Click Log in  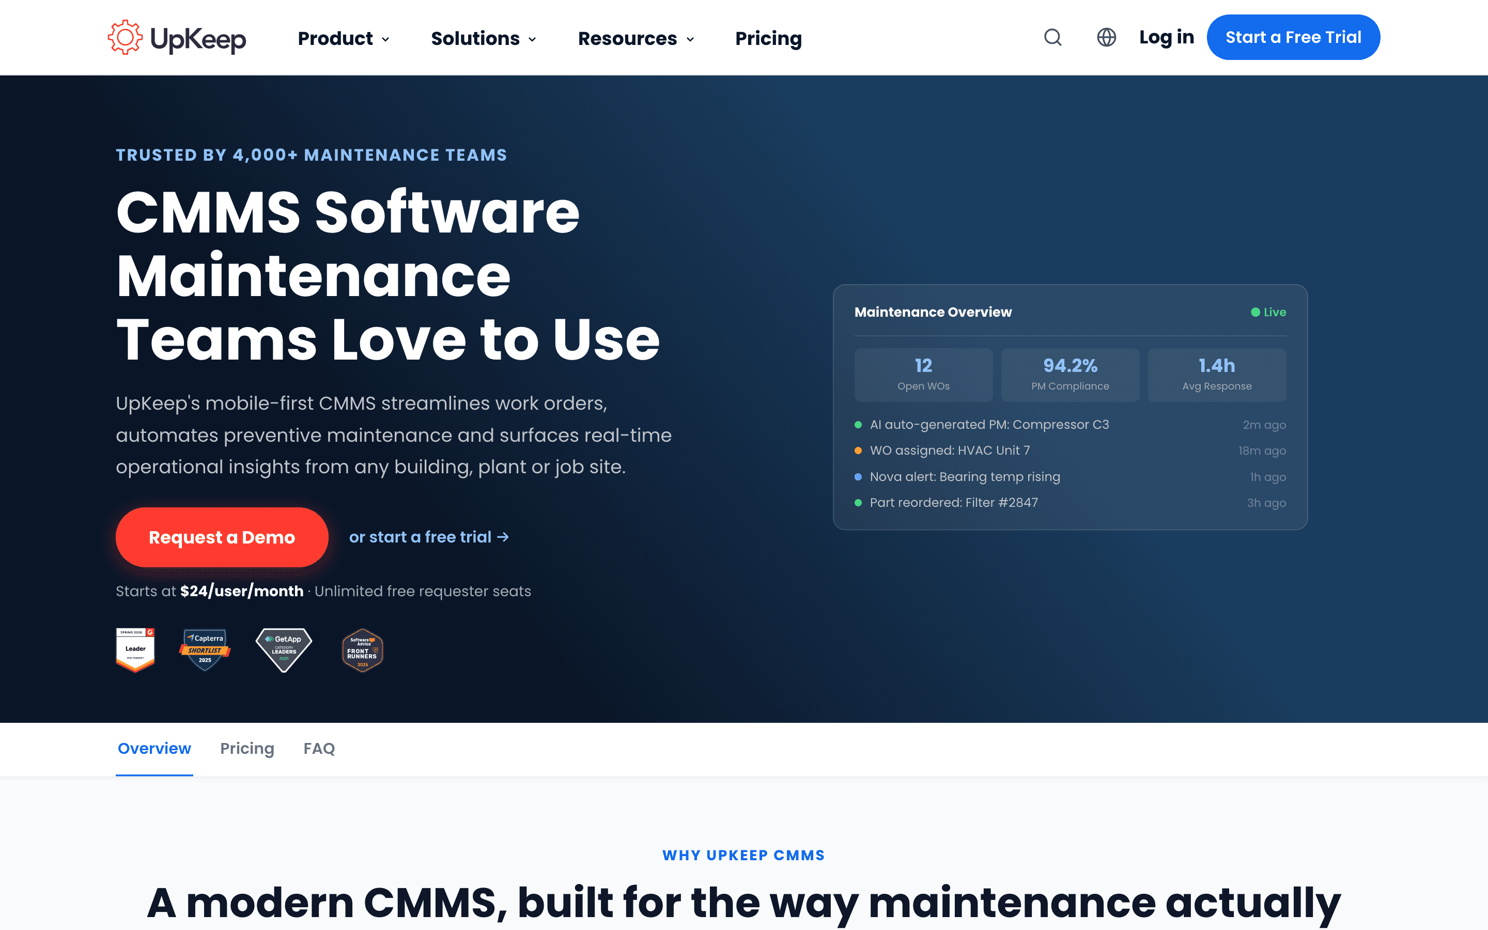(1167, 37)
